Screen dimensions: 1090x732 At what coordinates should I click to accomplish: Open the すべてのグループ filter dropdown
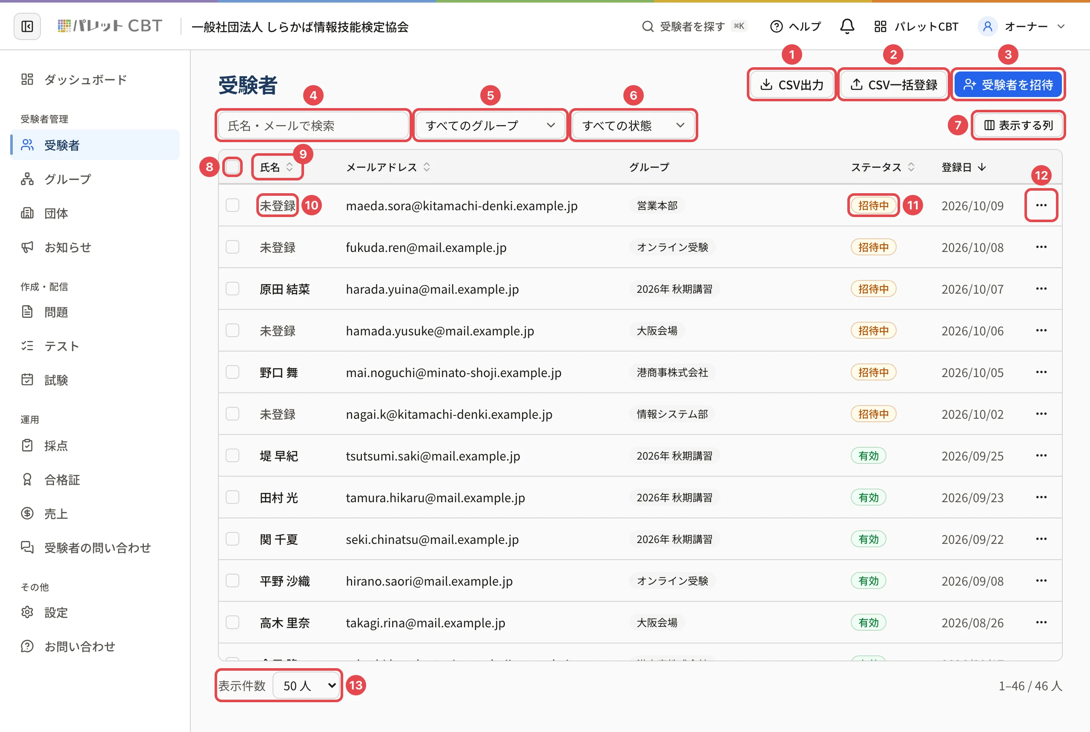(x=490, y=125)
